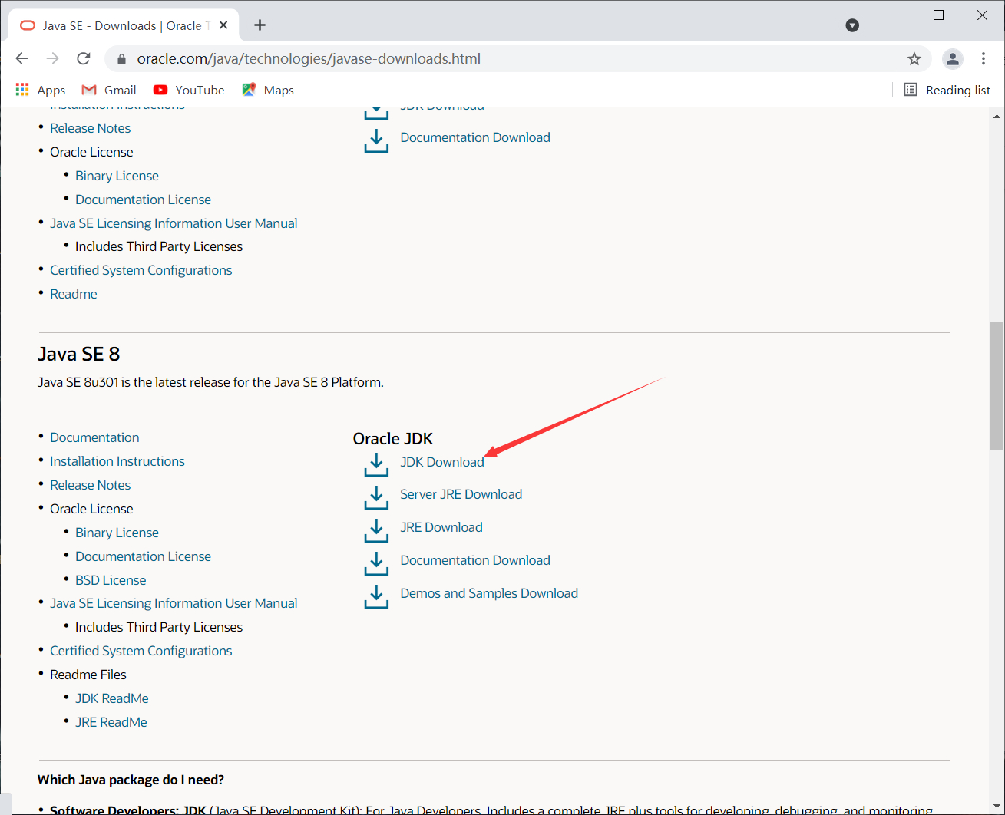Click the padlock site info icon

tap(121, 59)
